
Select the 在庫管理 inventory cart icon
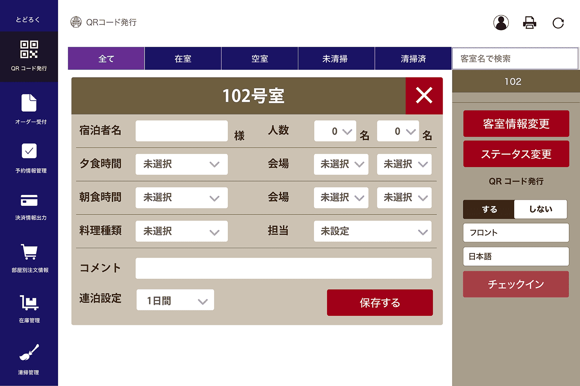coord(29,303)
